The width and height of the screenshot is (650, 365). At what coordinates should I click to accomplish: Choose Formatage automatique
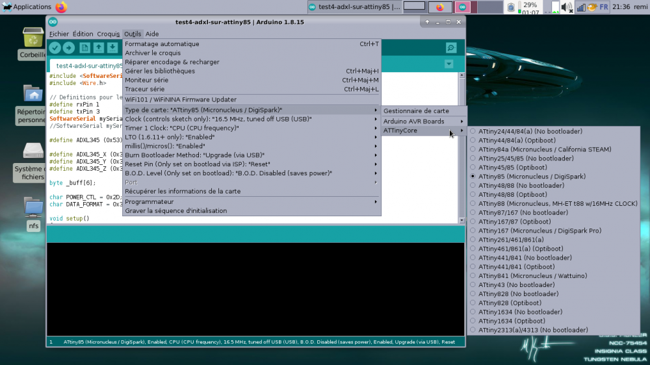[252, 44]
